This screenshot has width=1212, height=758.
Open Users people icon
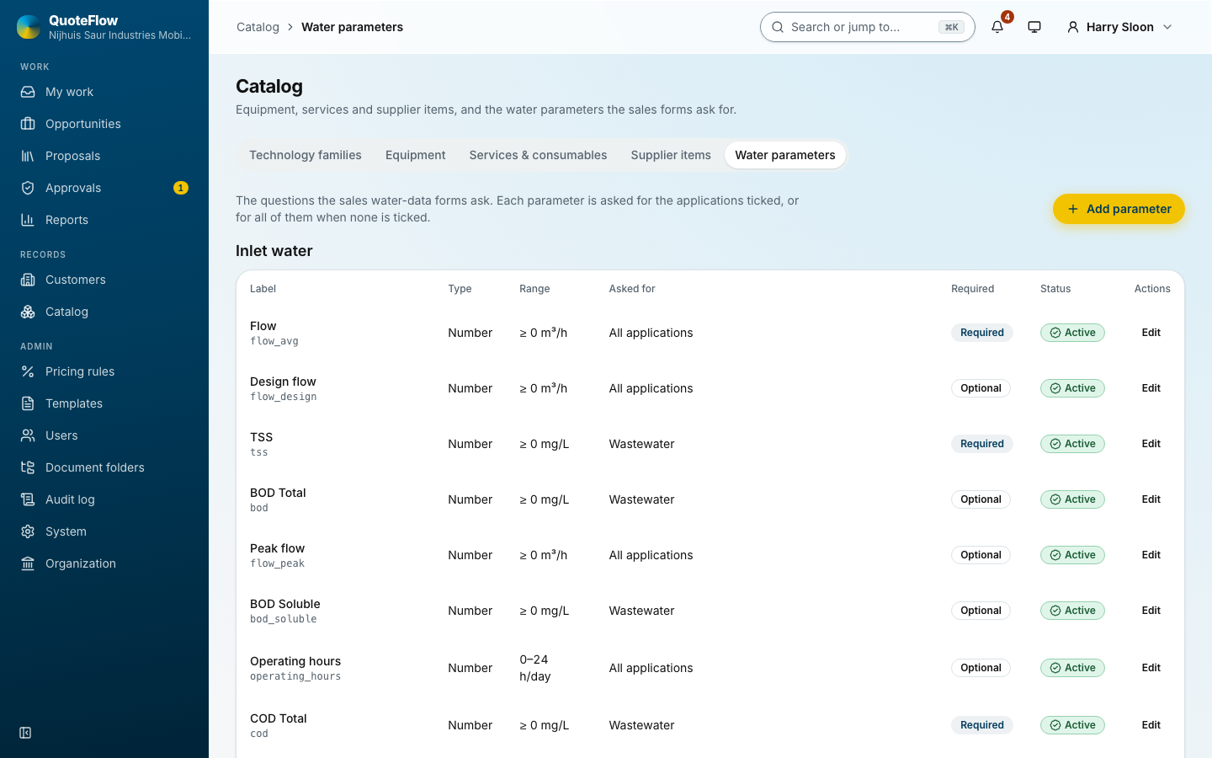tap(28, 435)
